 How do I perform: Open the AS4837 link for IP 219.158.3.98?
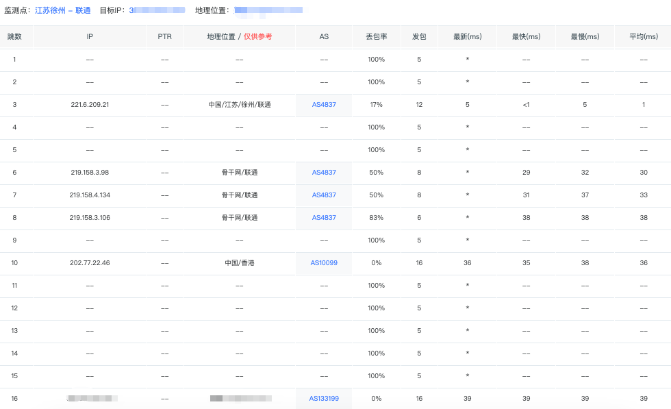tap(324, 173)
